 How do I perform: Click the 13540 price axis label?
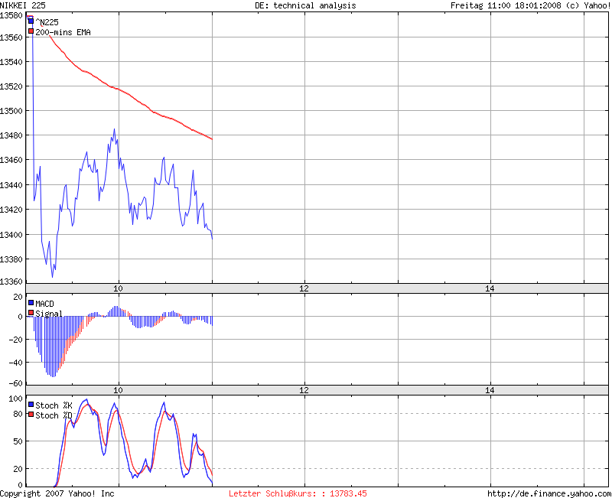11,62
